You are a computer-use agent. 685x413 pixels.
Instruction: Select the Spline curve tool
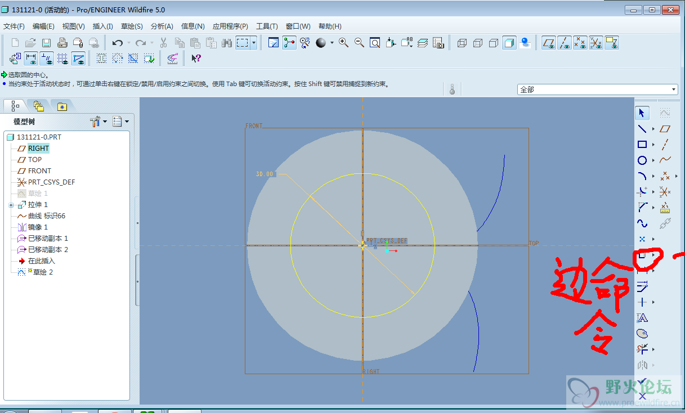[x=642, y=223]
